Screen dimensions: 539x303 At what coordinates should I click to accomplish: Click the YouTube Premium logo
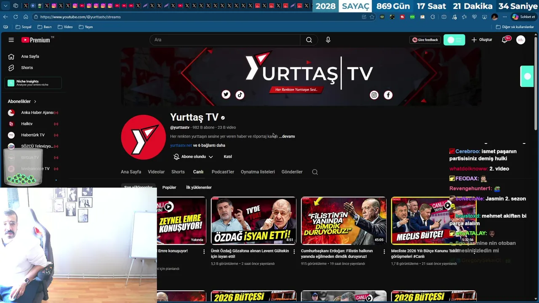coord(35,40)
